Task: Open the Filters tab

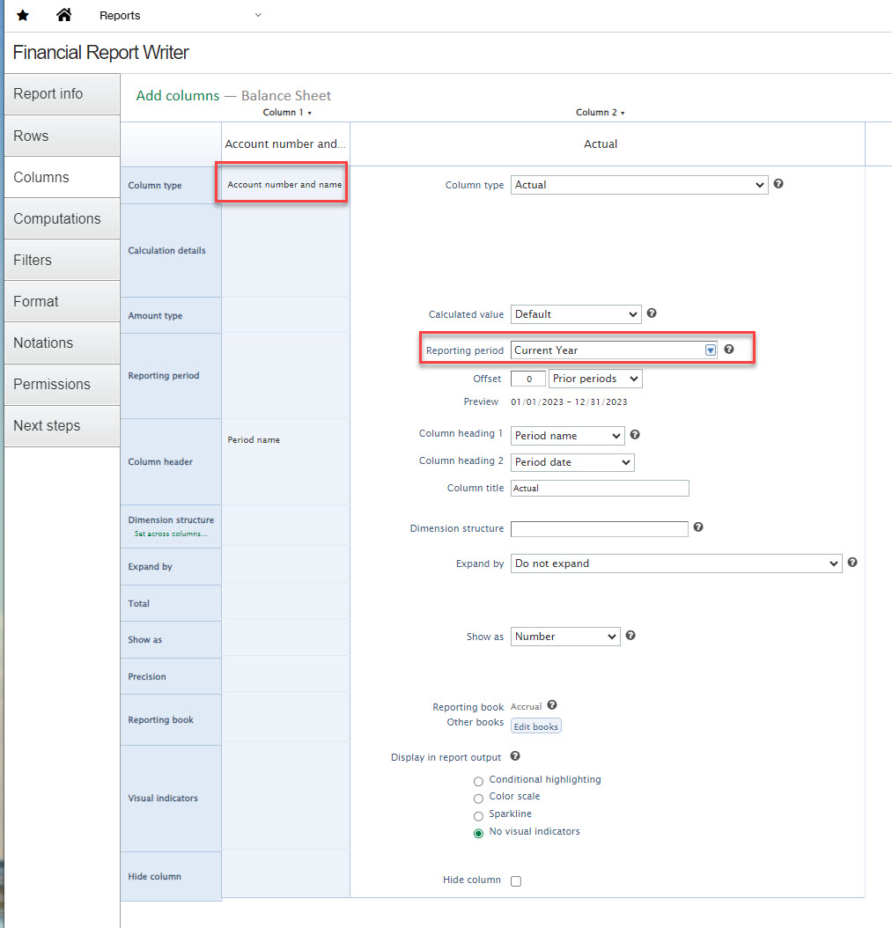Action: (x=33, y=260)
